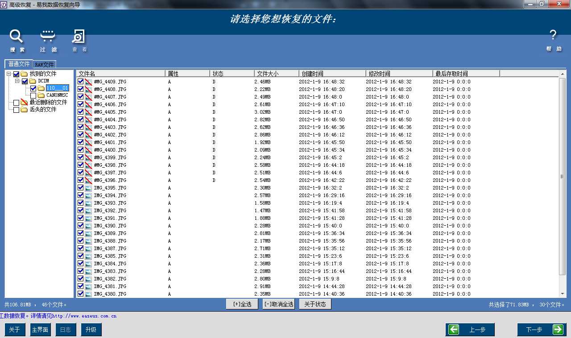Sort by the 状态 column header

[x=232, y=74]
